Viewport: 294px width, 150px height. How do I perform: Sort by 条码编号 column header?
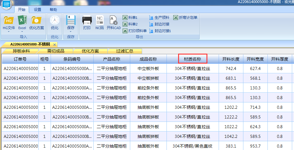72,59
